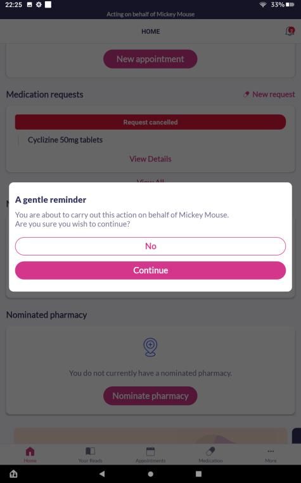This screenshot has height=483, width=301.
Task: Tap the pharmacy location pin icon
Action: (151, 347)
